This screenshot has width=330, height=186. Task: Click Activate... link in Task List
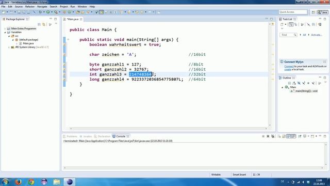316,35
